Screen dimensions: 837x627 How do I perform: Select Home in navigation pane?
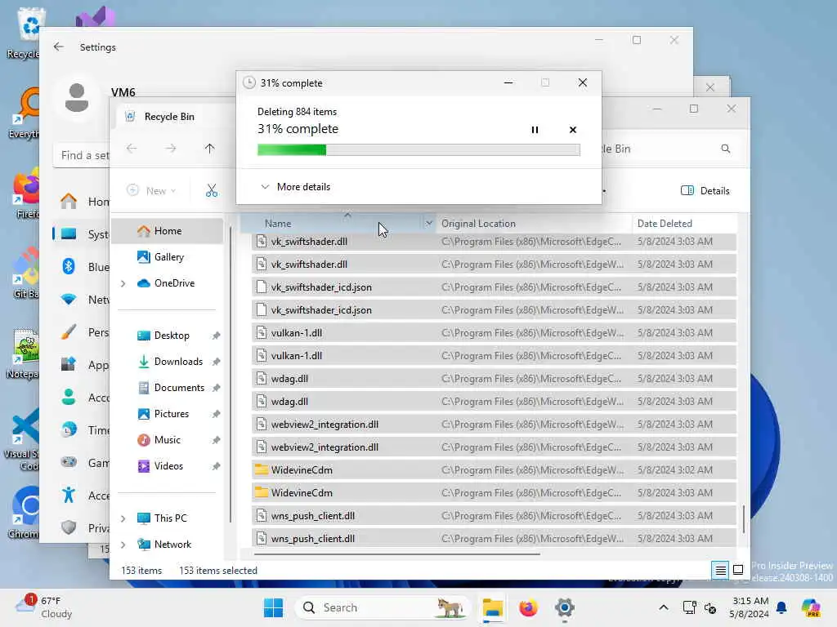(167, 231)
